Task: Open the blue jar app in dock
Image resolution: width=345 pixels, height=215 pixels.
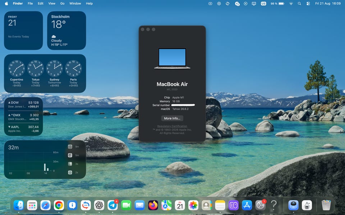Action: tap(294, 205)
